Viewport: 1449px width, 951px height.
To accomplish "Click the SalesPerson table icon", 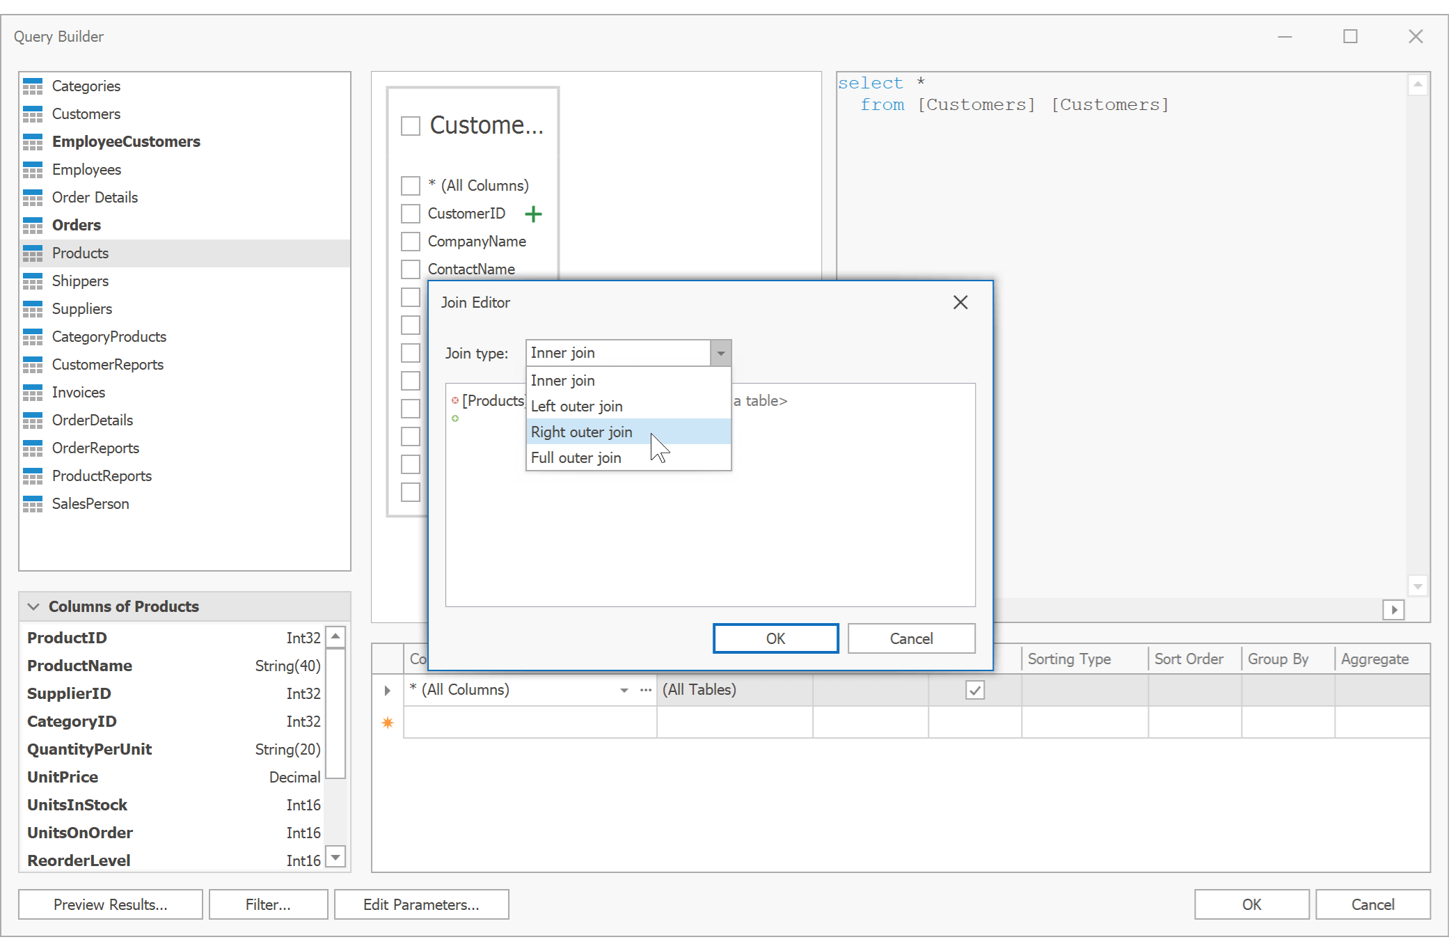I will tap(33, 503).
